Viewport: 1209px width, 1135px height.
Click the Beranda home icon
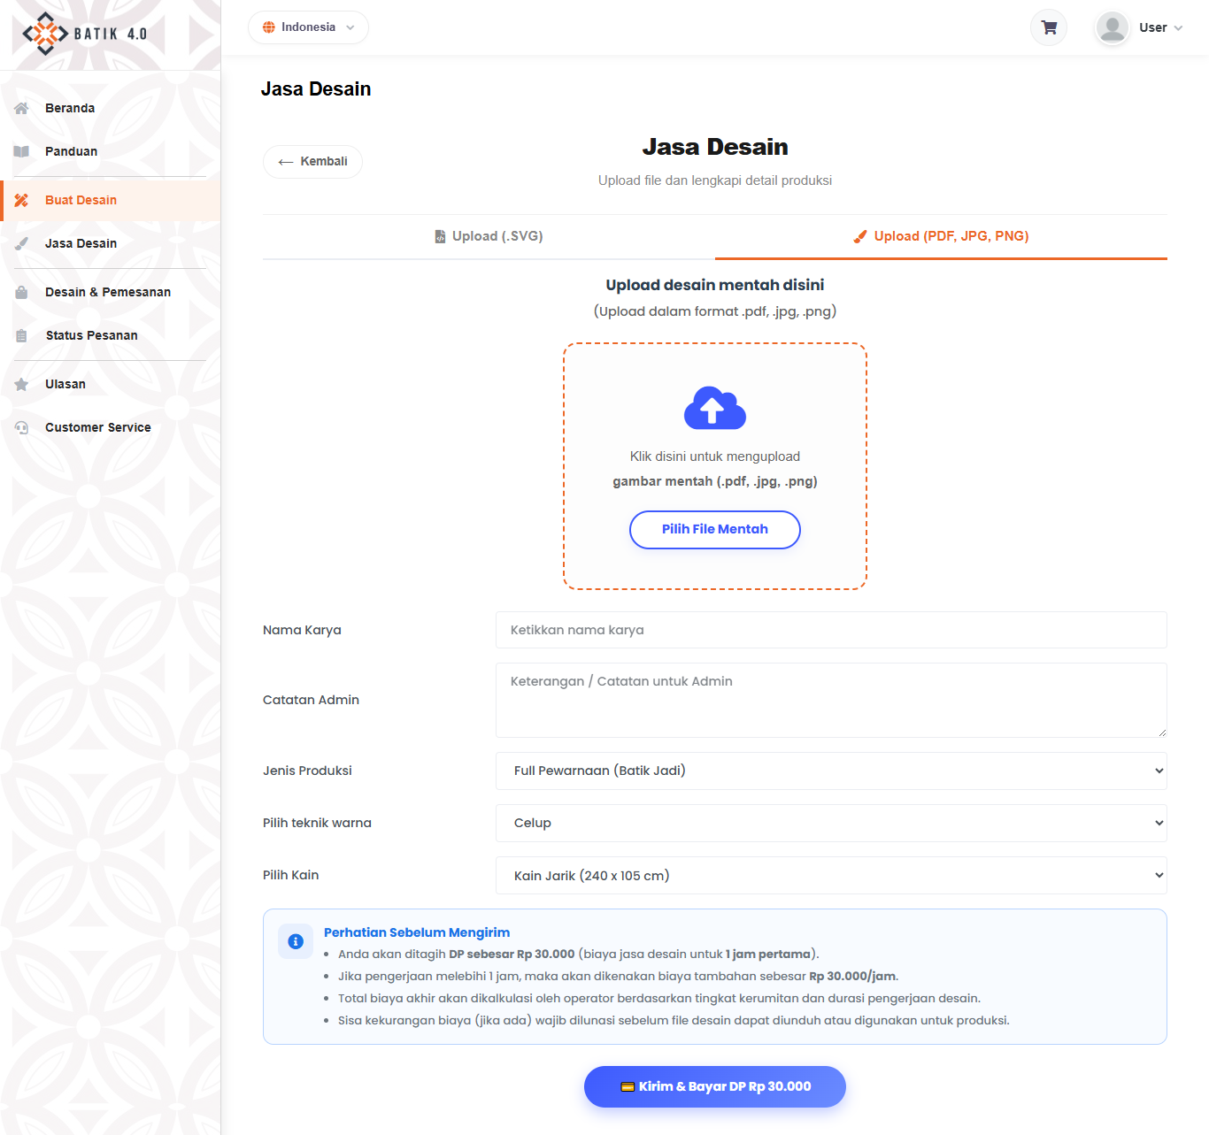click(x=21, y=108)
